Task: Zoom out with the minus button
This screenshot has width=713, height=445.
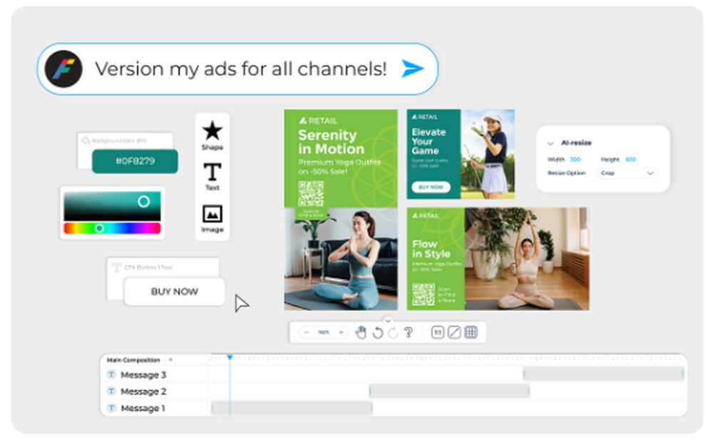Action: [x=307, y=332]
